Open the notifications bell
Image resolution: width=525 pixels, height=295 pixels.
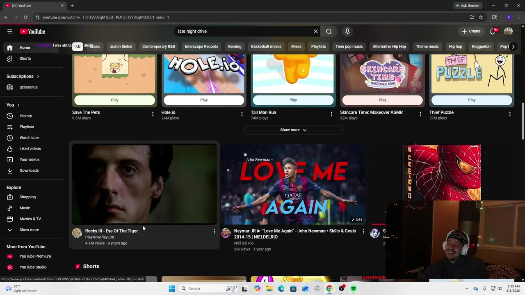pyautogui.click(x=493, y=31)
